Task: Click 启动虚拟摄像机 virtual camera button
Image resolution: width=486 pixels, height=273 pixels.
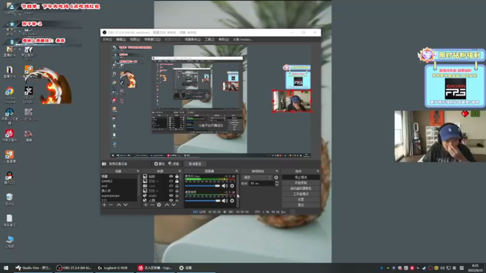Action: coord(301,189)
